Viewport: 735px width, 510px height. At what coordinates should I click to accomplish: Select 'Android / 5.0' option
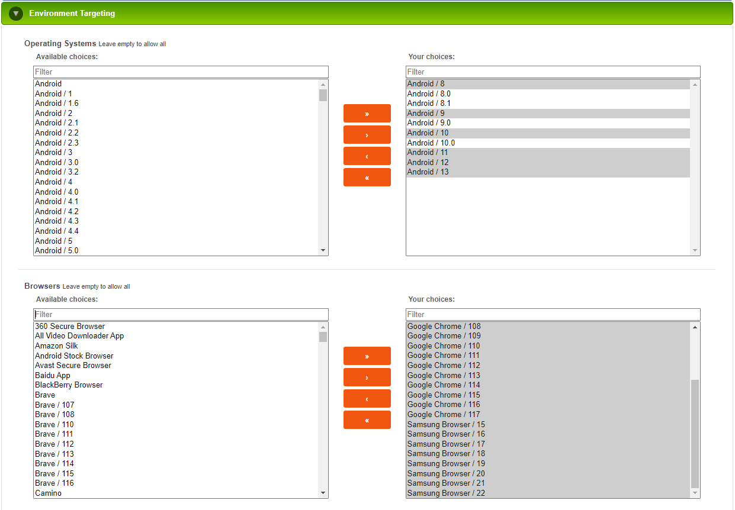click(176, 251)
